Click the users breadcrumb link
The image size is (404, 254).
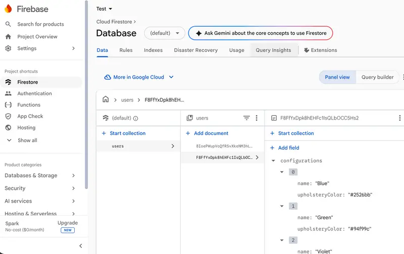click(x=127, y=100)
